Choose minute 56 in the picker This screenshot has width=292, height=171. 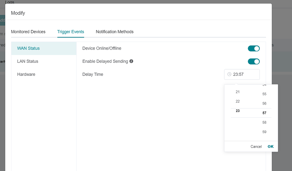264,103
